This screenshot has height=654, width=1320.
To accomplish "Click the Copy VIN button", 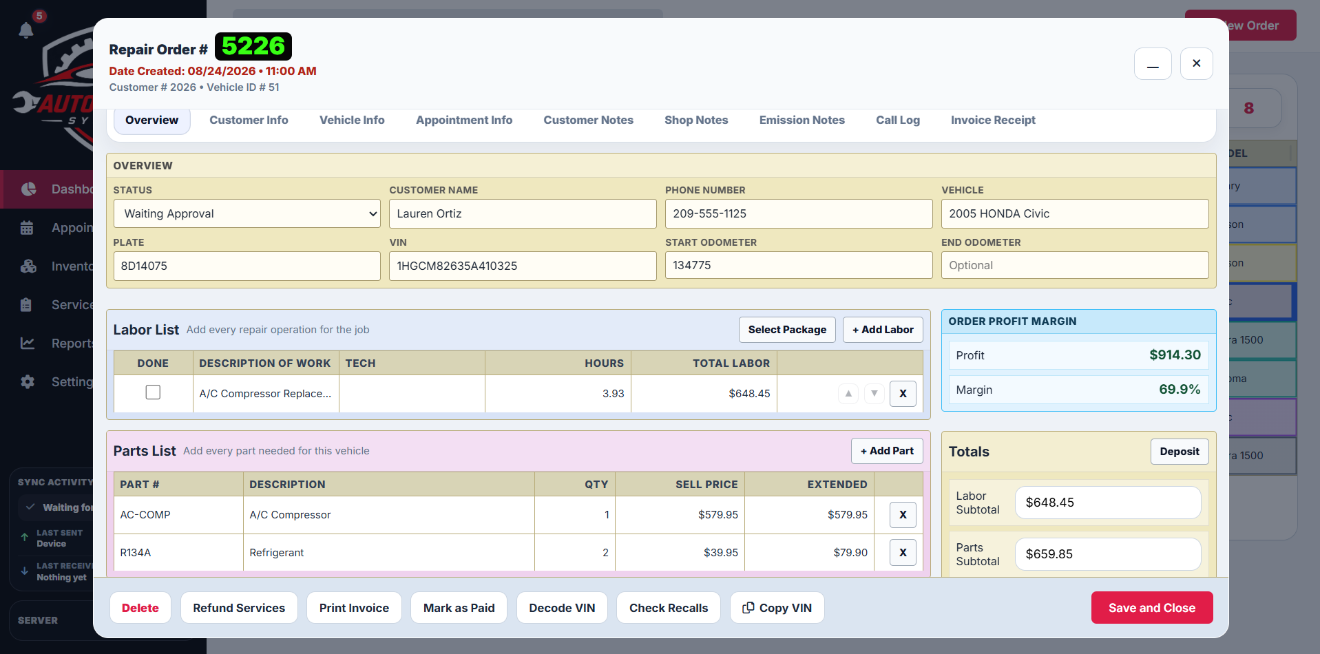I will pos(777,608).
